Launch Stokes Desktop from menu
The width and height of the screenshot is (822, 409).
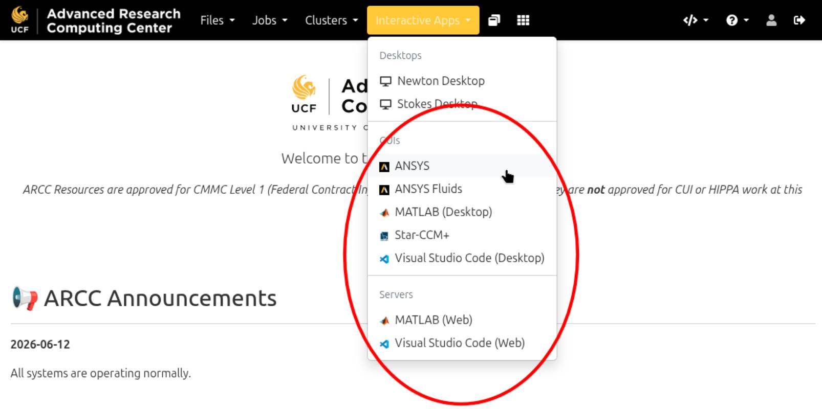click(x=462, y=104)
